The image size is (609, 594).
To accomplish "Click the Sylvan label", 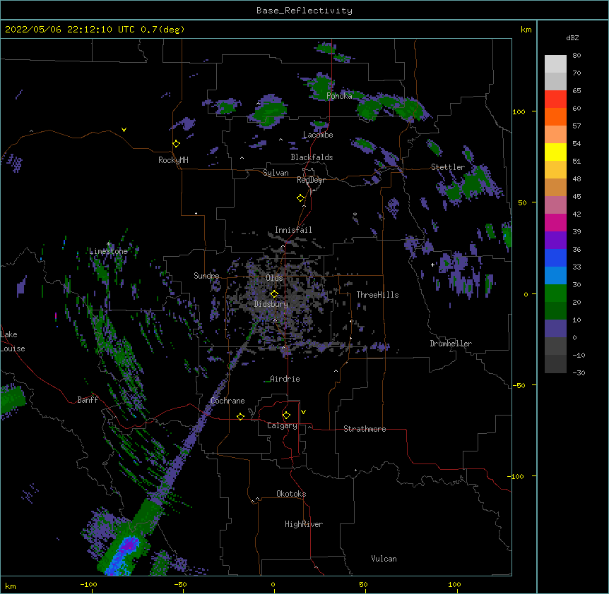I will 276,173.
